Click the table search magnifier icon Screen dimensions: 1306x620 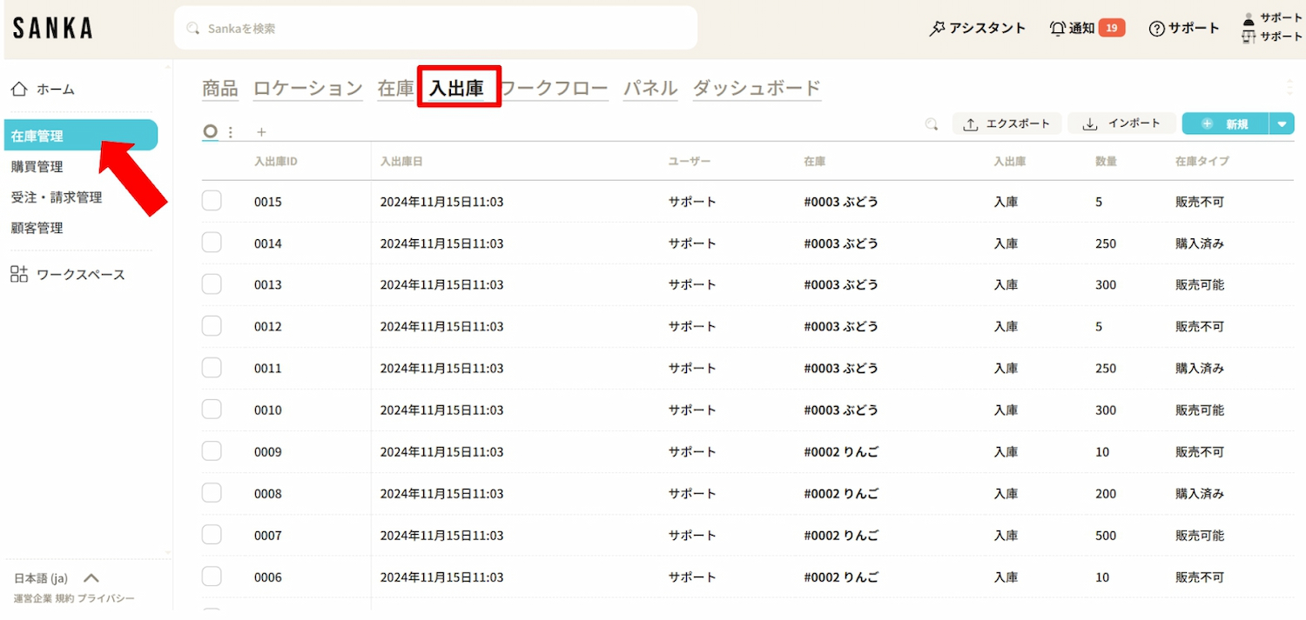point(932,124)
